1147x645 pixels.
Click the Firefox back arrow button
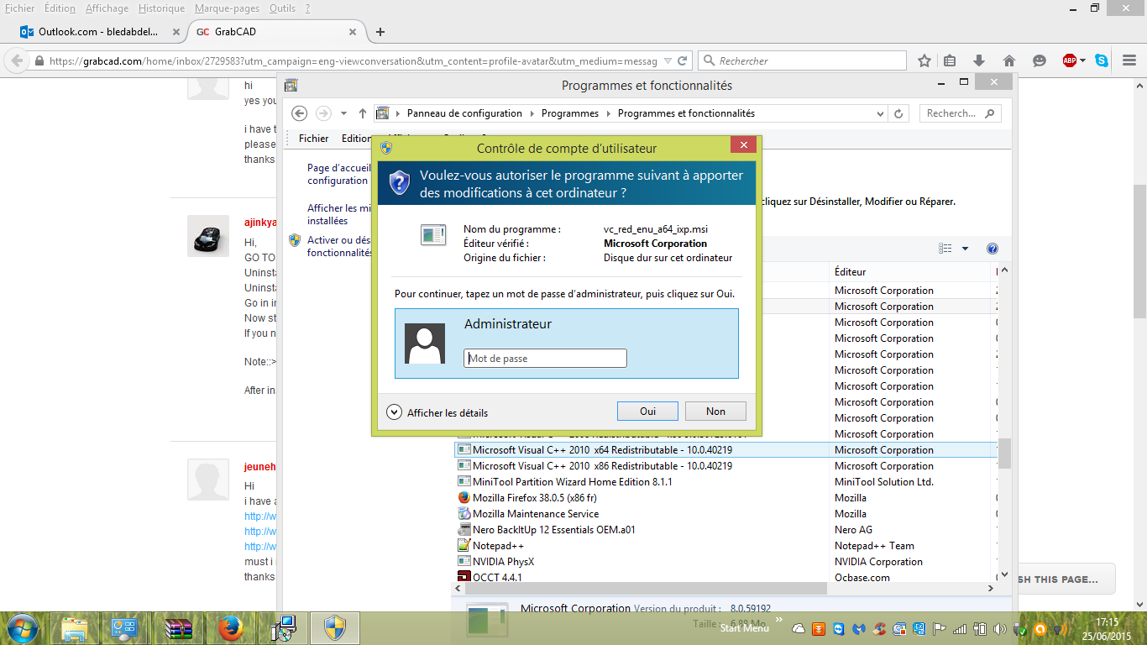(17, 60)
